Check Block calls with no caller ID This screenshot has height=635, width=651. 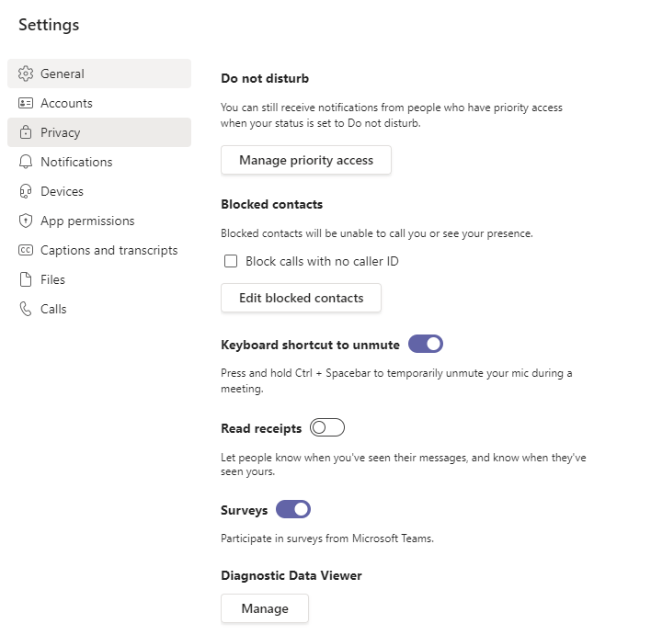(231, 261)
